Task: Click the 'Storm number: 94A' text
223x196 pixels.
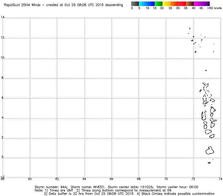Action: (51, 187)
